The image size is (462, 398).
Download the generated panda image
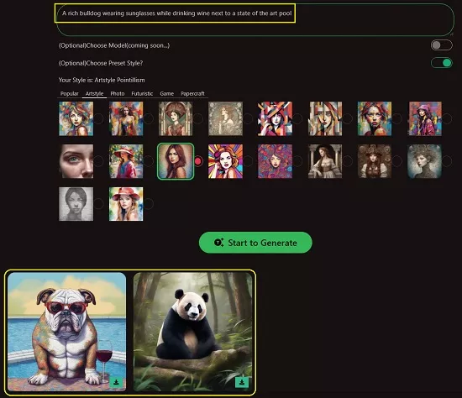242,382
